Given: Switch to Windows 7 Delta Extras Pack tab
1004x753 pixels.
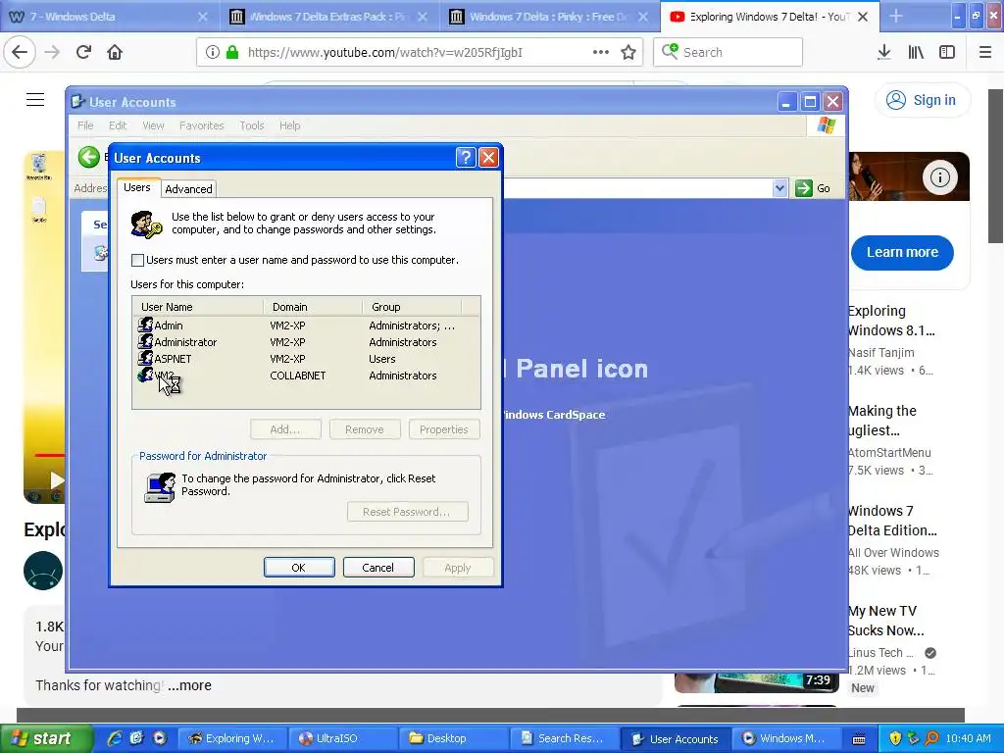Looking at the screenshot, I should pos(329,17).
